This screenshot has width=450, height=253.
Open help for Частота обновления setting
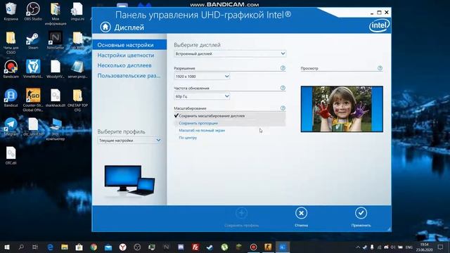click(283, 88)
